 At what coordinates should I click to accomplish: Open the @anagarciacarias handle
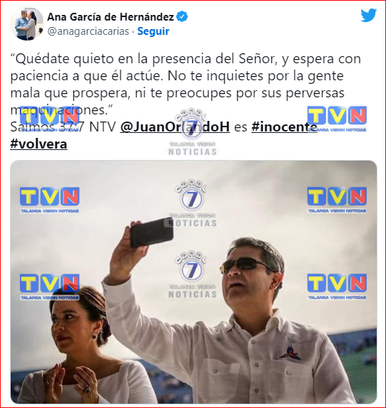88,31
